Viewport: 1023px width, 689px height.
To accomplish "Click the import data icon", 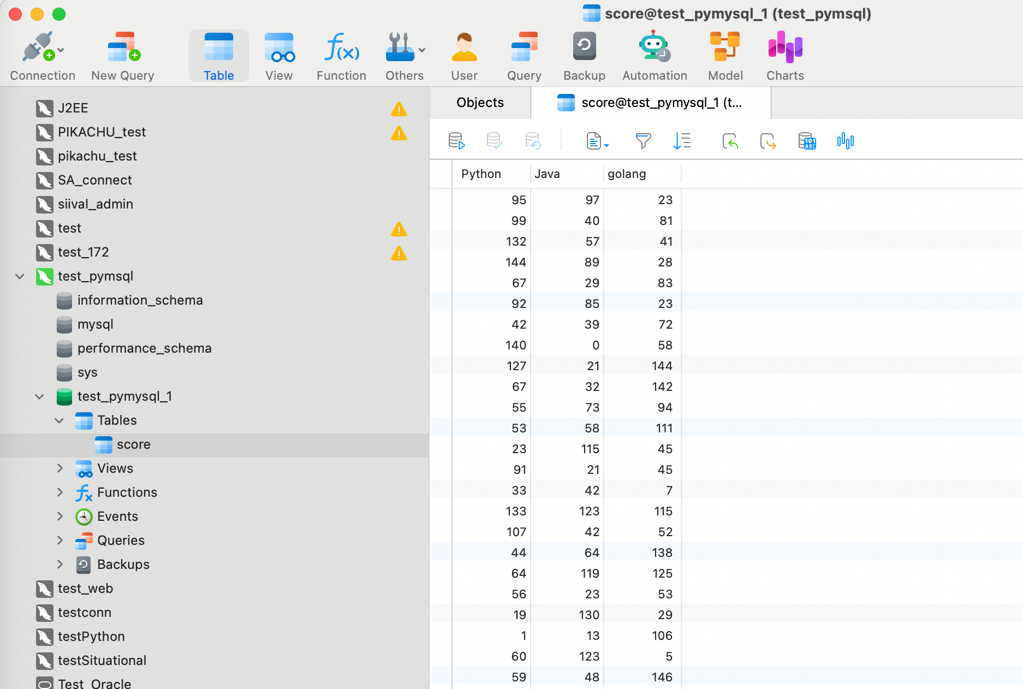I will (x=730, y=141).
